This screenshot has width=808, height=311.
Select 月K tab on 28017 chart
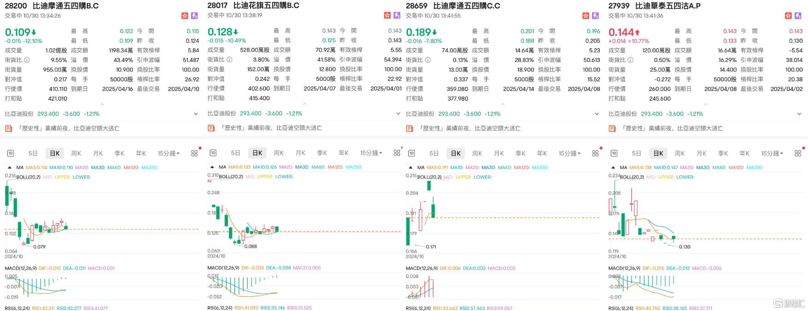tap(301, 153)
